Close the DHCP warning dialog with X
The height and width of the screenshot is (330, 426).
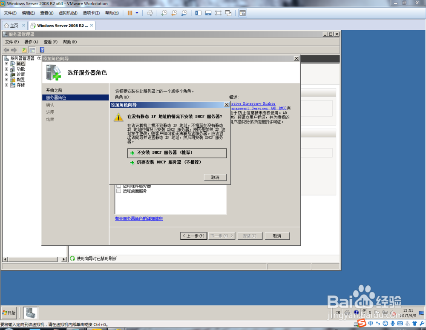[x=226, y=105]
